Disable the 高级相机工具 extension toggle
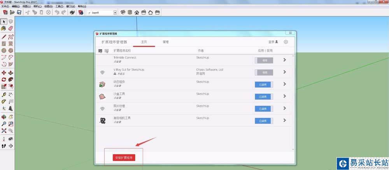Image resolution: width=389 pixels, height=170 pixels. 264,121
